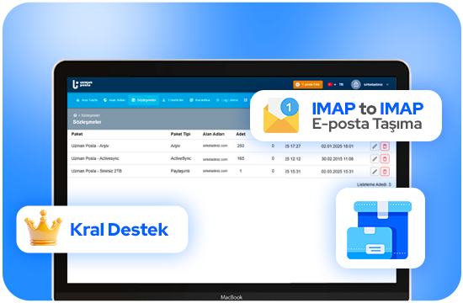Click the Uzman Posta logo
Viewport: 463px width, 303px height.
(x=82, y=84)
